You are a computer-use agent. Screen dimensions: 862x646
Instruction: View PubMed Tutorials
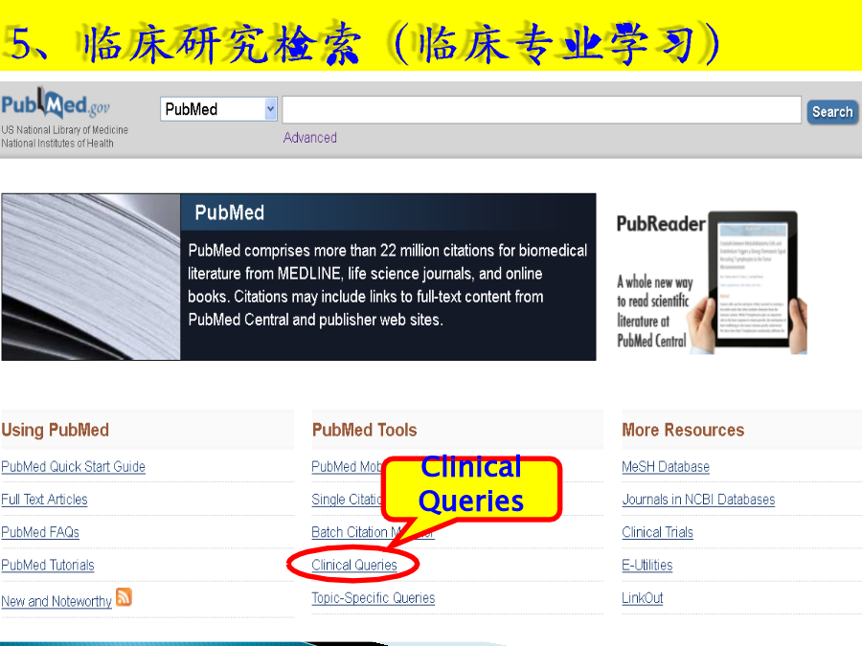tap(48, 565)
